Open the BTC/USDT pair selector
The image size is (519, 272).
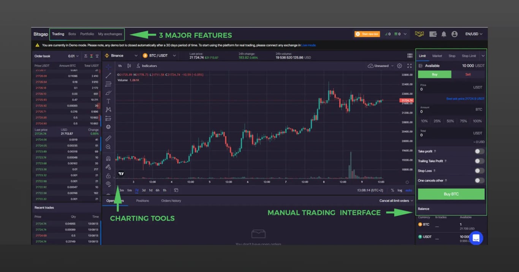160,55
